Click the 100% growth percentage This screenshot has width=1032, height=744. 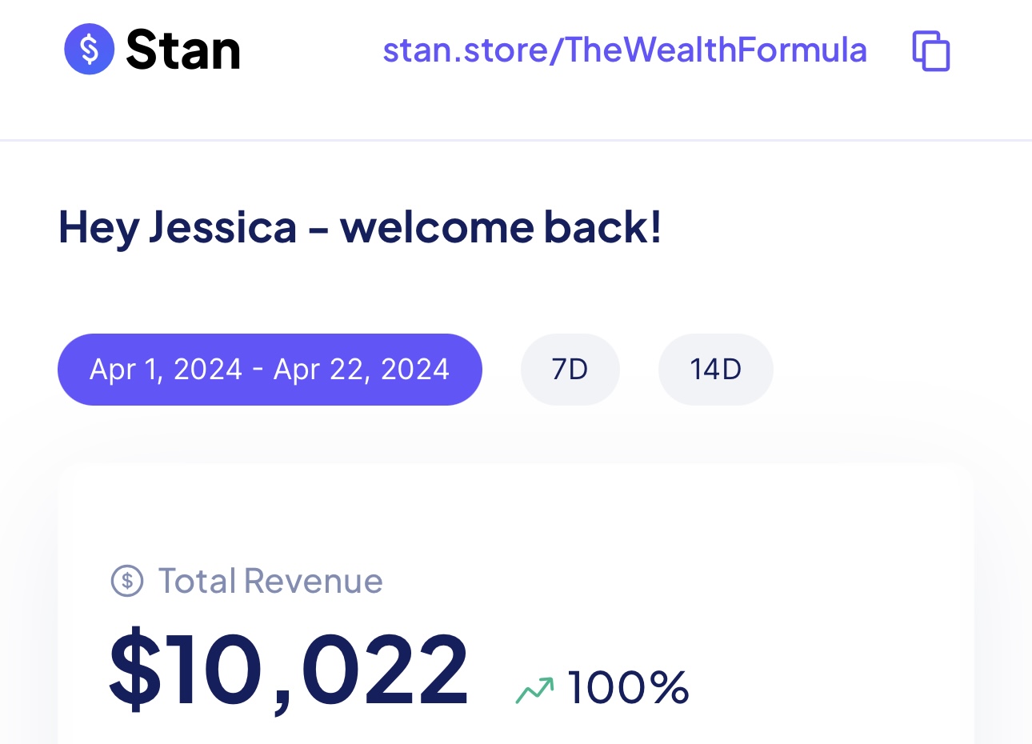coord(628,688)
